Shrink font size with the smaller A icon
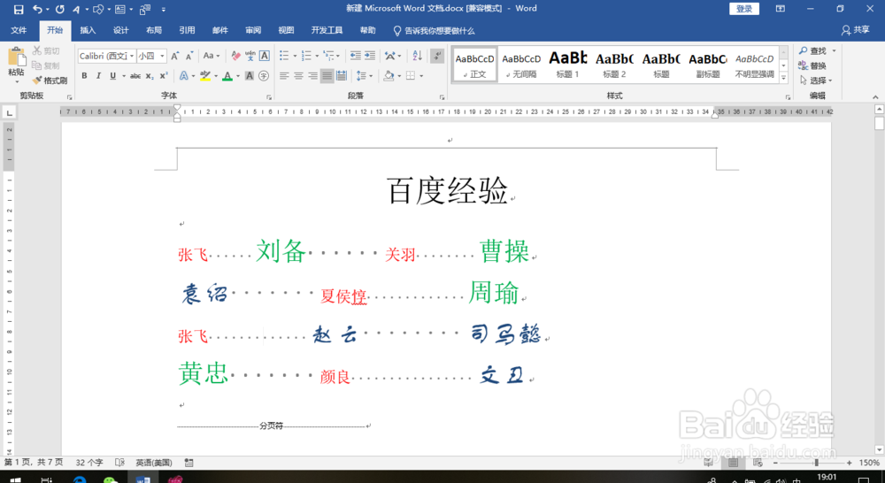Screen dimensions: 885x483 [189, 56]
